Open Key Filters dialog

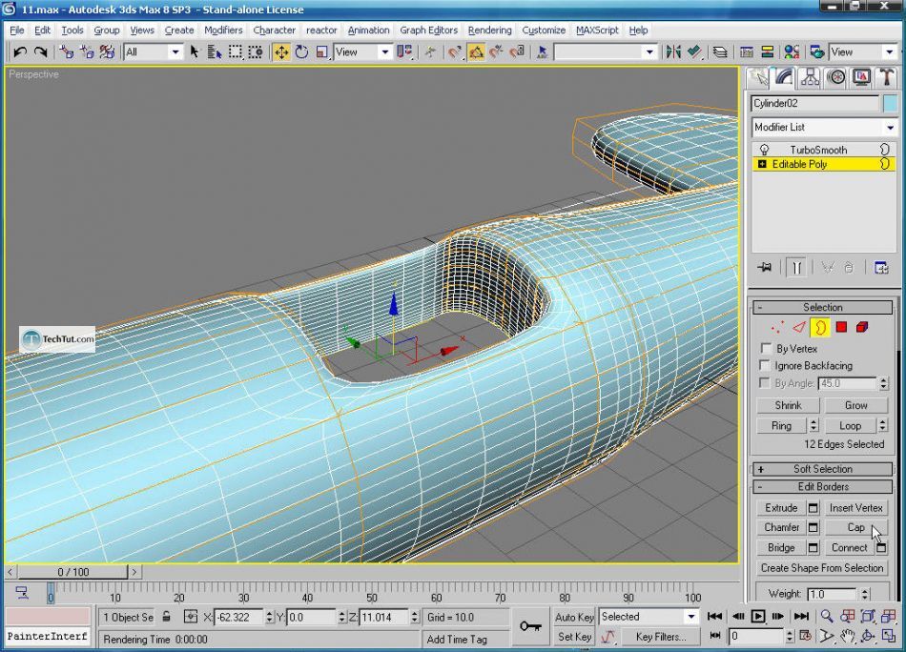(661, 637)
